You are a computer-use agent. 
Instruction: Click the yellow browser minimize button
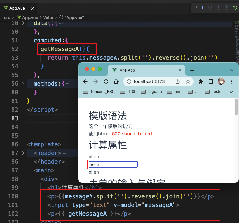pyautogui.click(x=93, y=69)
